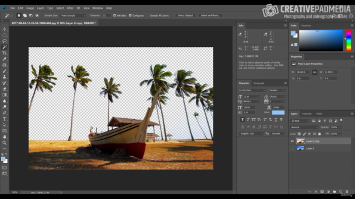This screenshot has height=199, width=355.
Task: Toggle the Anti-alias checkbox
Action: click(115, 15)
